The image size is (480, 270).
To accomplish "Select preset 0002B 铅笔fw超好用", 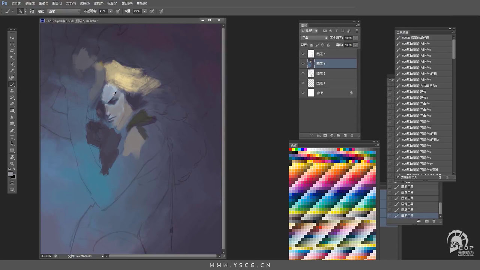I will tap(424, 38).
